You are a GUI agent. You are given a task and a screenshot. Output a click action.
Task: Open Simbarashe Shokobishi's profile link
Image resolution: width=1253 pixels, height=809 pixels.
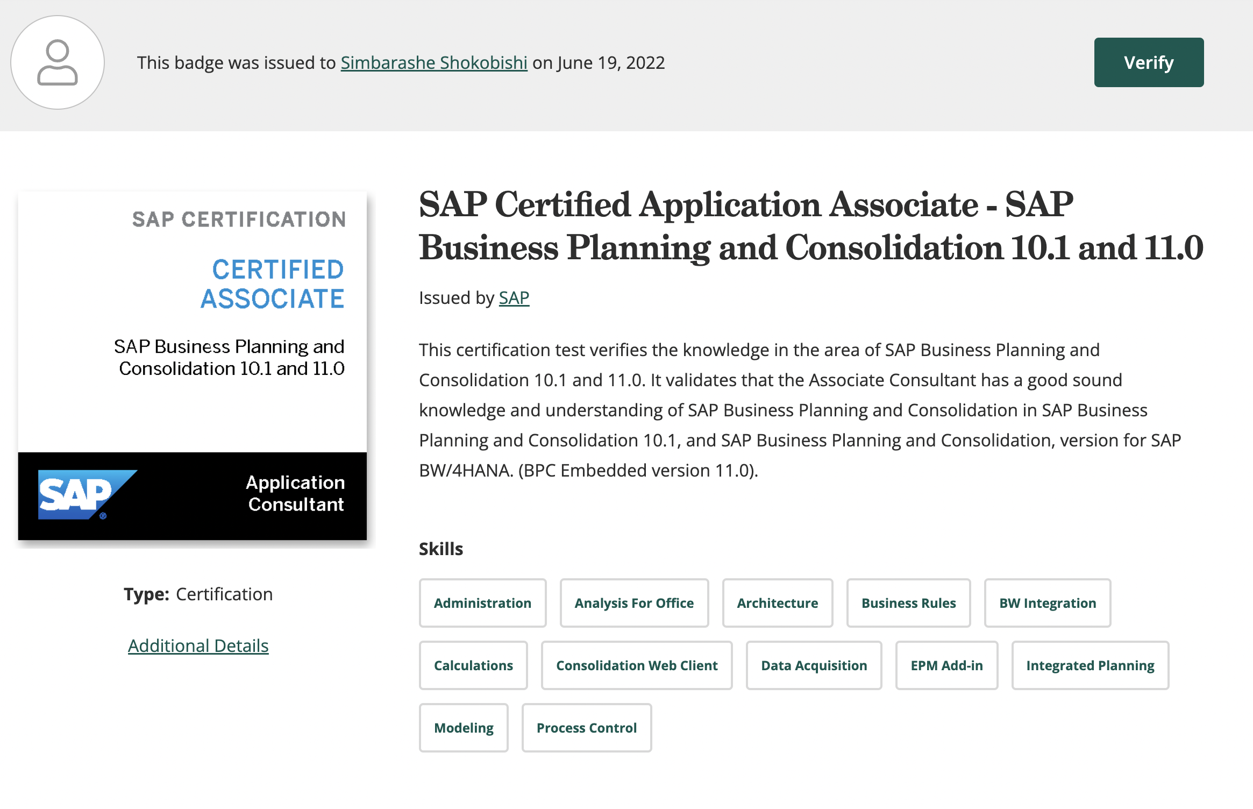coord(433,63)
